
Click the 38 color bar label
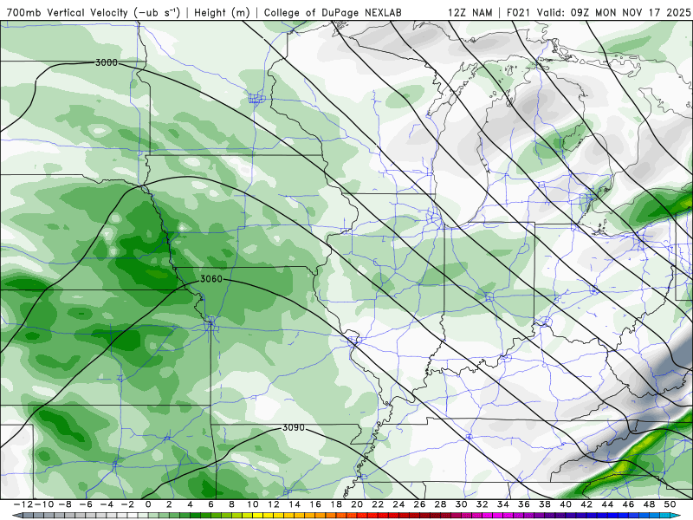tap(545, 504)
